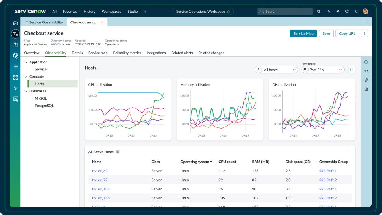Open the calendar-clock icon in left sidebar
This screenshot has height=215, width=382.
(x=15, y=56)
